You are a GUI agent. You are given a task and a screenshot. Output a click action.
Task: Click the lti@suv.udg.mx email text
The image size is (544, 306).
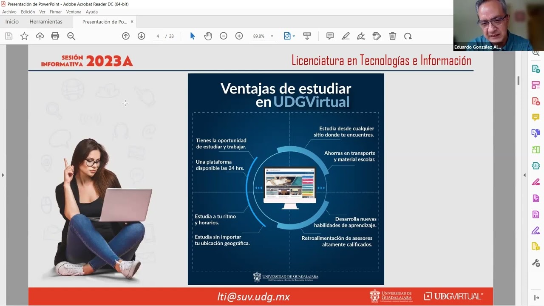coord(253,297)
